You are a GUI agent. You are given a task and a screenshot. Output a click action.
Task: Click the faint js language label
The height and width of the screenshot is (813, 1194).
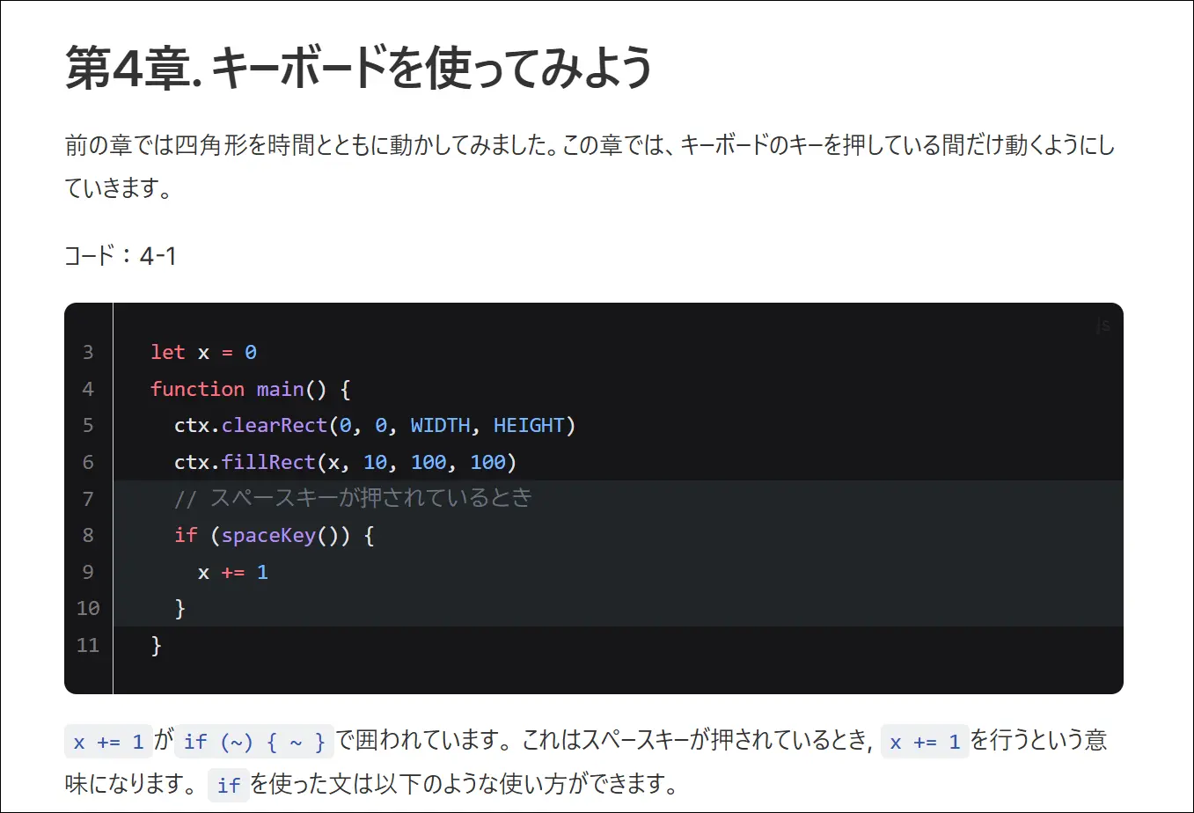(1102, 326)
